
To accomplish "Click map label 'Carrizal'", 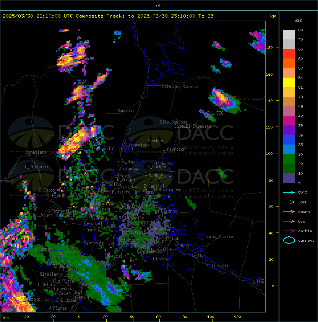I will coord(114,256).
